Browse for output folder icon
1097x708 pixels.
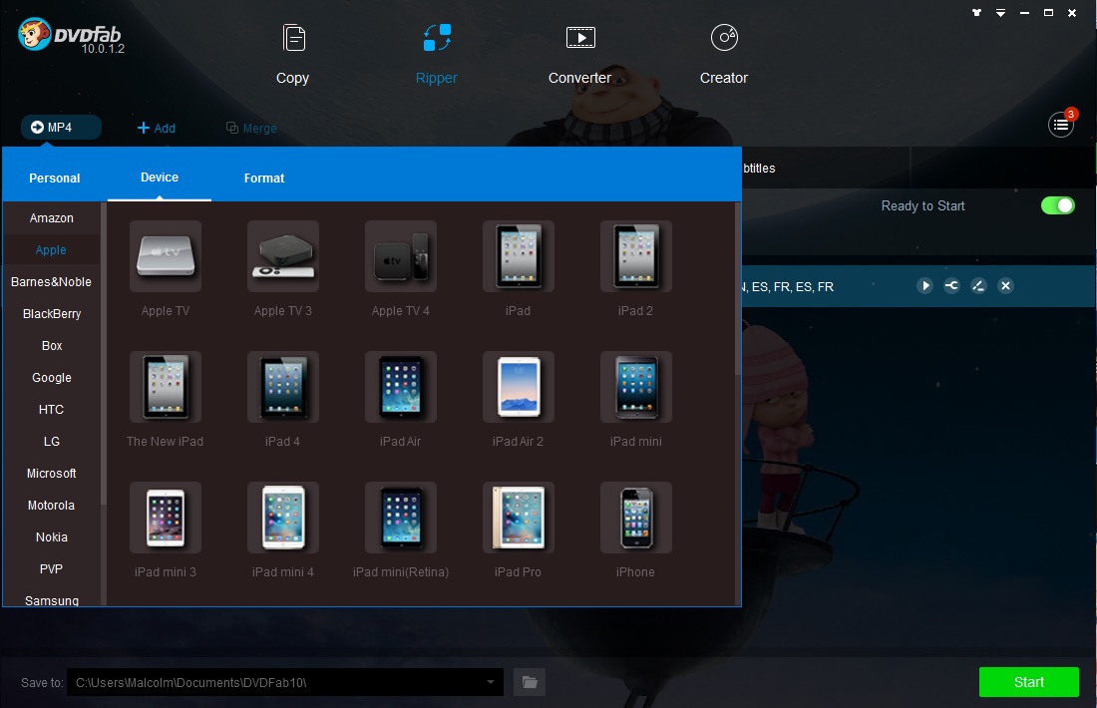(x=530, y=682)
